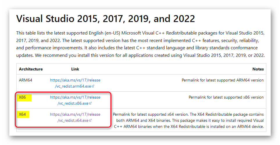Click the Architecture column header
Viewport: 280px width, 145px height.
(31, 69)
